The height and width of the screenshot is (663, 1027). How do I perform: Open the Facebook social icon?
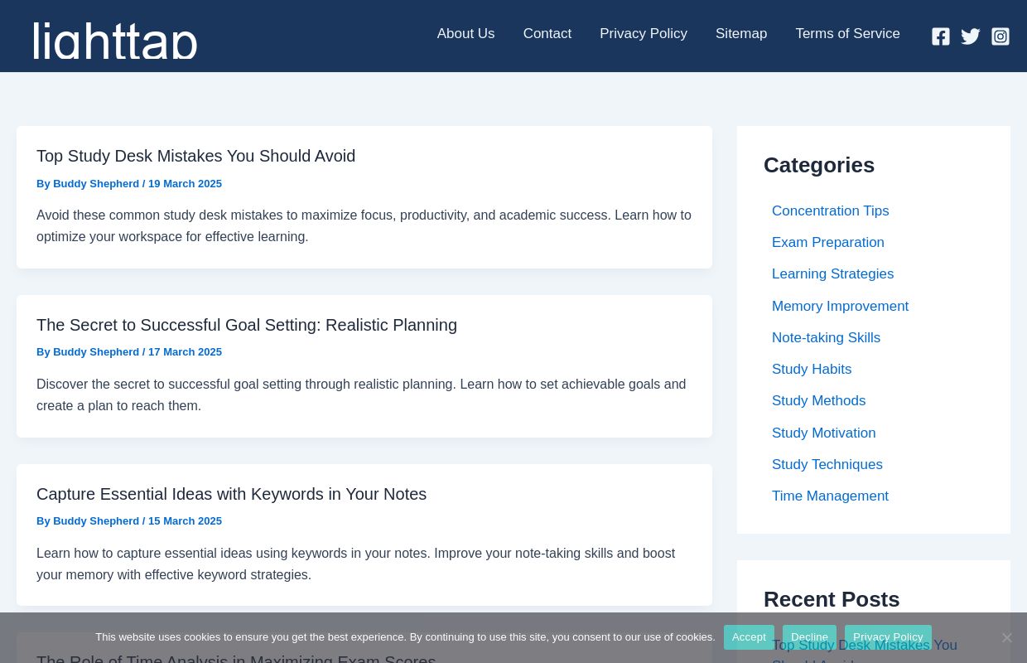pyautogui.click(x=941, y=36)
